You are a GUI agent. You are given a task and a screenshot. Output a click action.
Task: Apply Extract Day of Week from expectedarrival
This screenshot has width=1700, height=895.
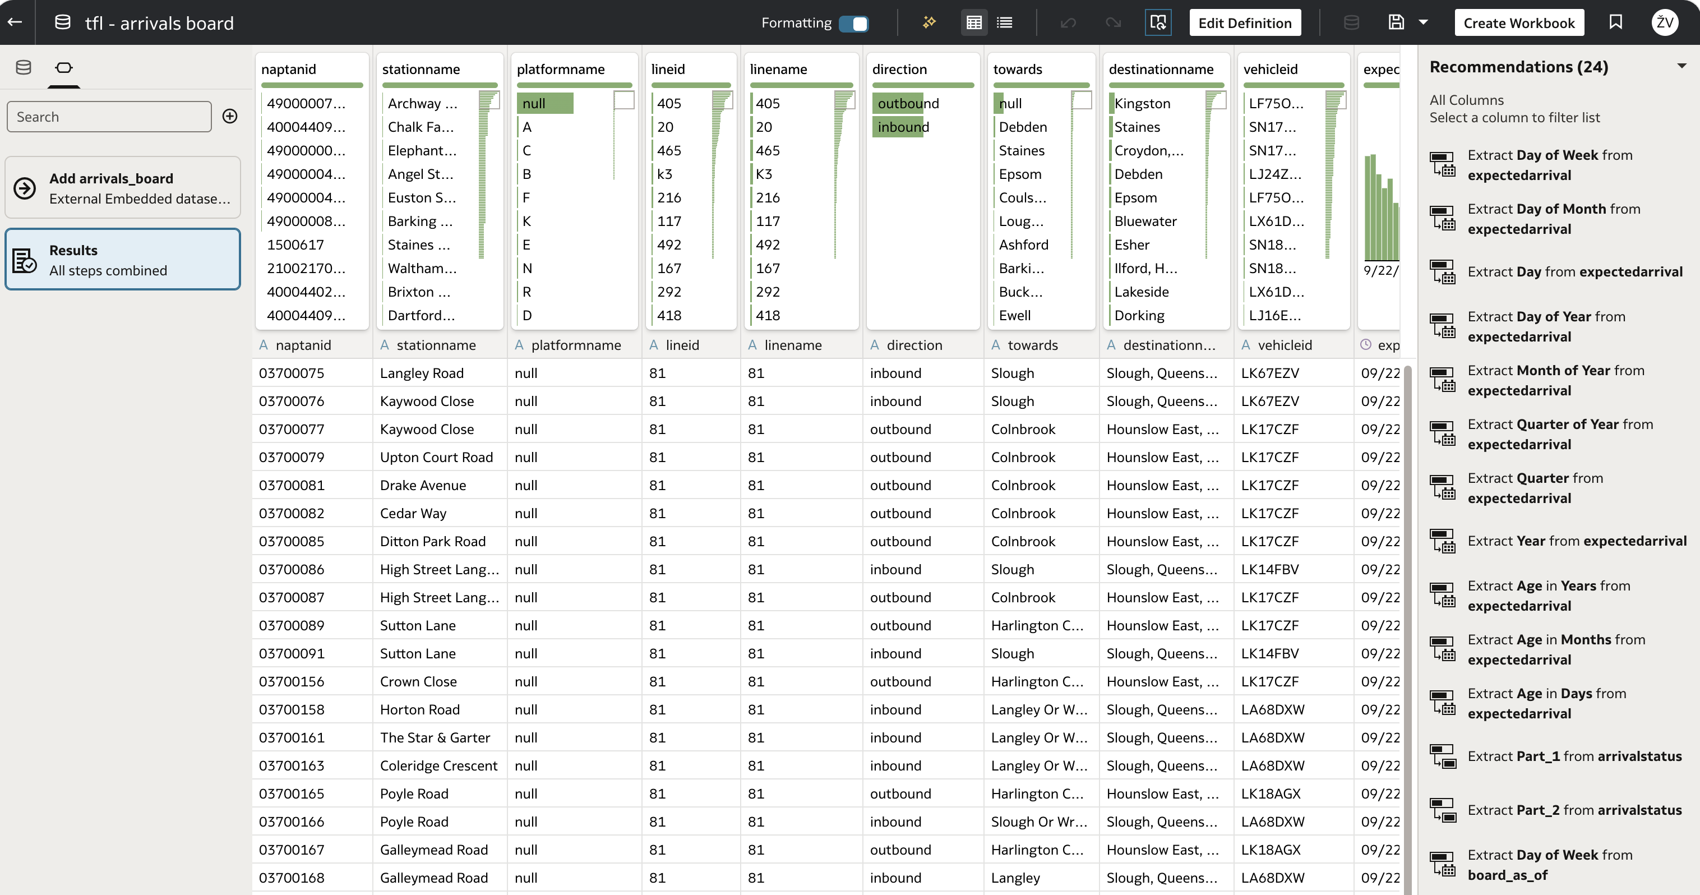coord(1559,165)
